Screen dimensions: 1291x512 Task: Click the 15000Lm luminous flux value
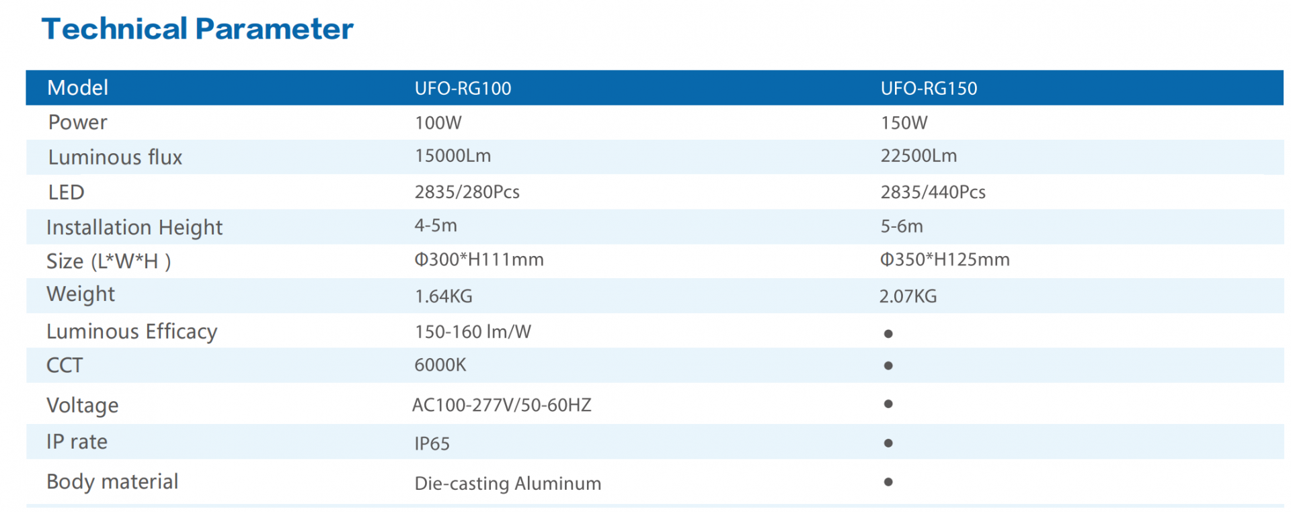(453, 156)
